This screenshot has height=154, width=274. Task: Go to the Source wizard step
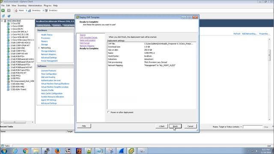(x=83, y=35)
